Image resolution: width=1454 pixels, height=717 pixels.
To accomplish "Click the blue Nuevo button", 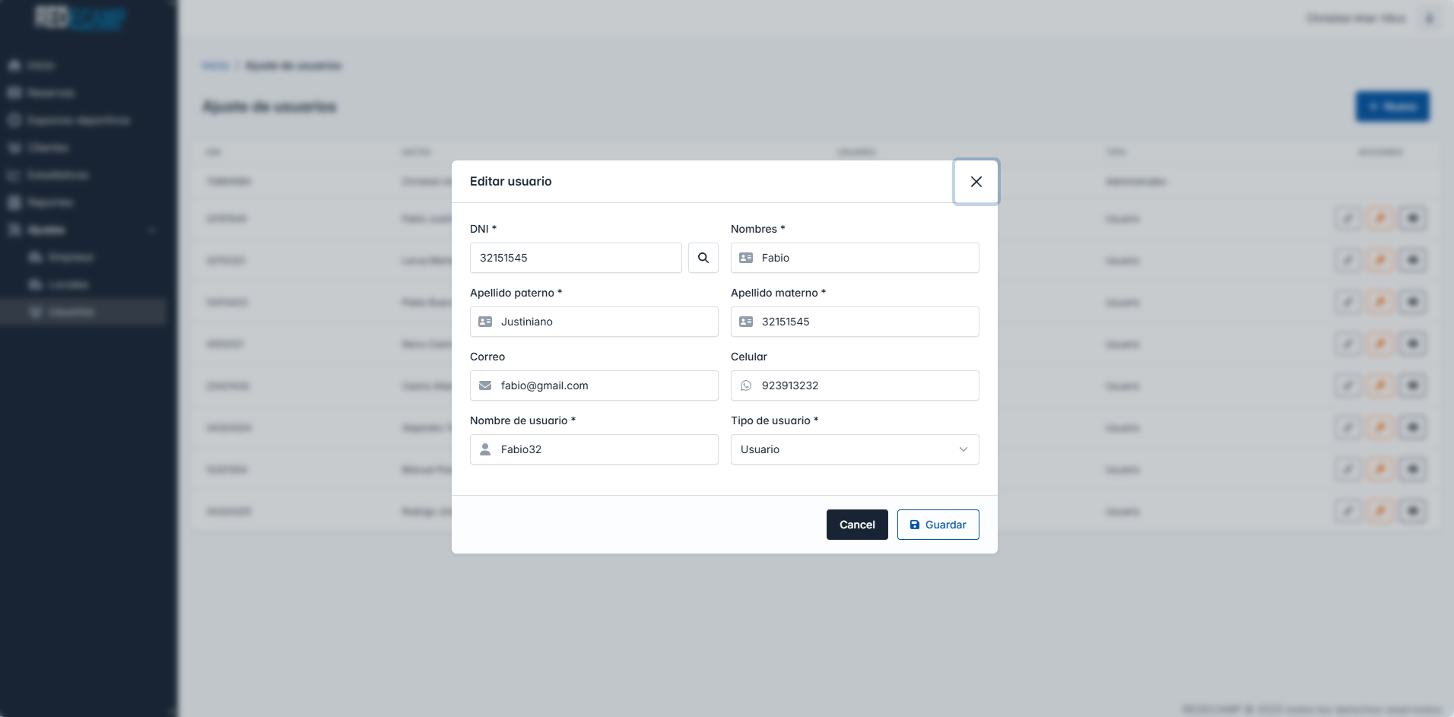I will pos(1392,106).
